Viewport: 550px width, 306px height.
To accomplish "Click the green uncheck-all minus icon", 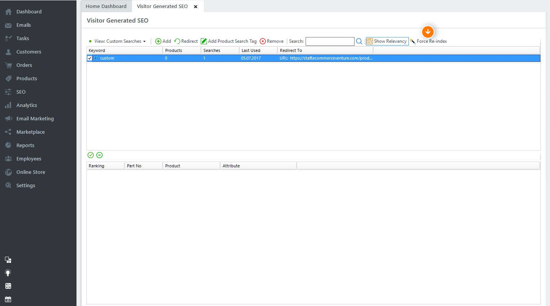I will tap(99, 155).
